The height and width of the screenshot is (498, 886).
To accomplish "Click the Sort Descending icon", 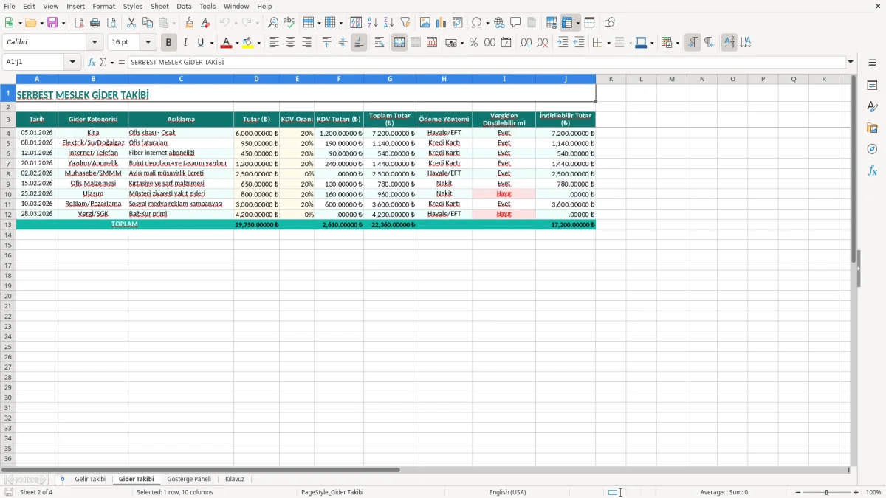I will (389, 23).
